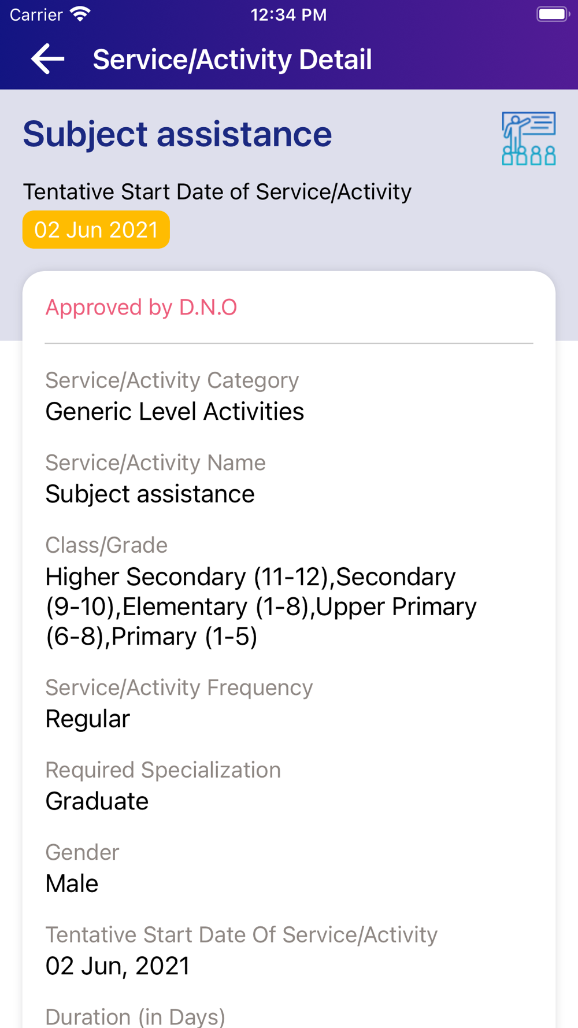Tap the Carrier text in status bar
578x1028 pixels.
pos(36,14)
